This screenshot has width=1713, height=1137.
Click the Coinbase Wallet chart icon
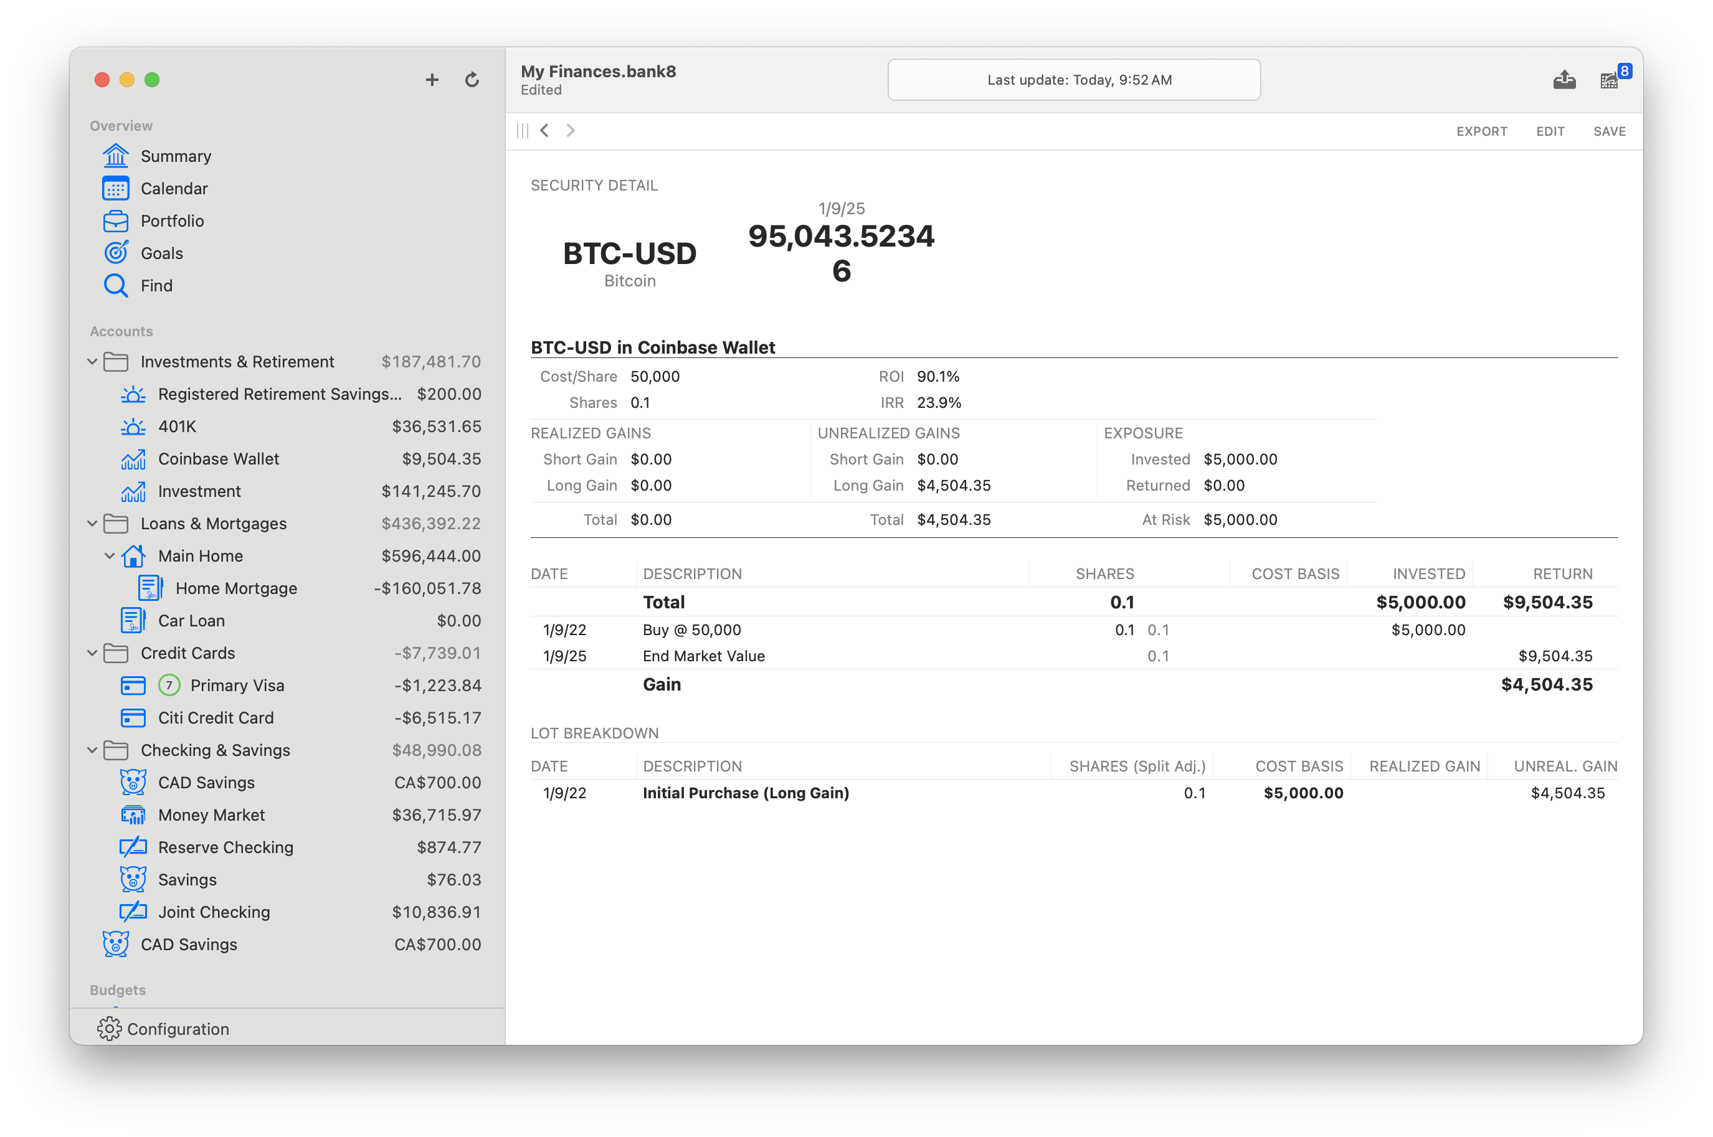pos(133,459)
